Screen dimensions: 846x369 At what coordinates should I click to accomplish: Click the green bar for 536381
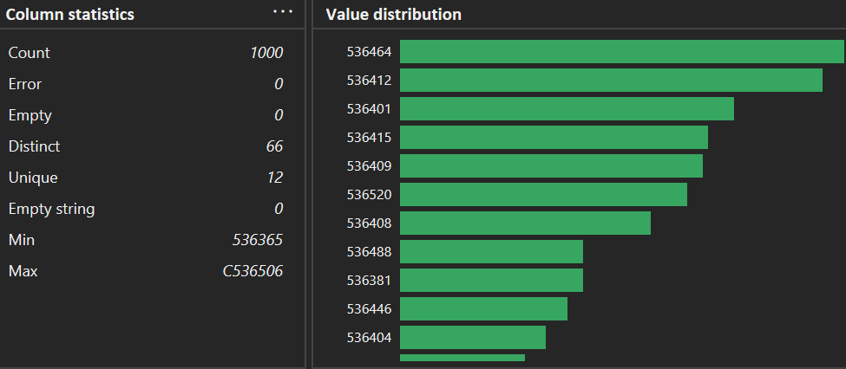[x=491, y=281]
